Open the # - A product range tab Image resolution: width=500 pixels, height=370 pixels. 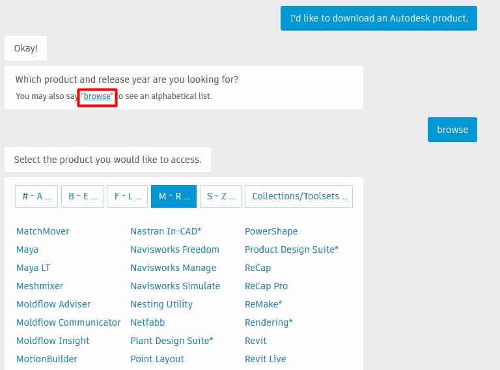[x=36, y=196]
